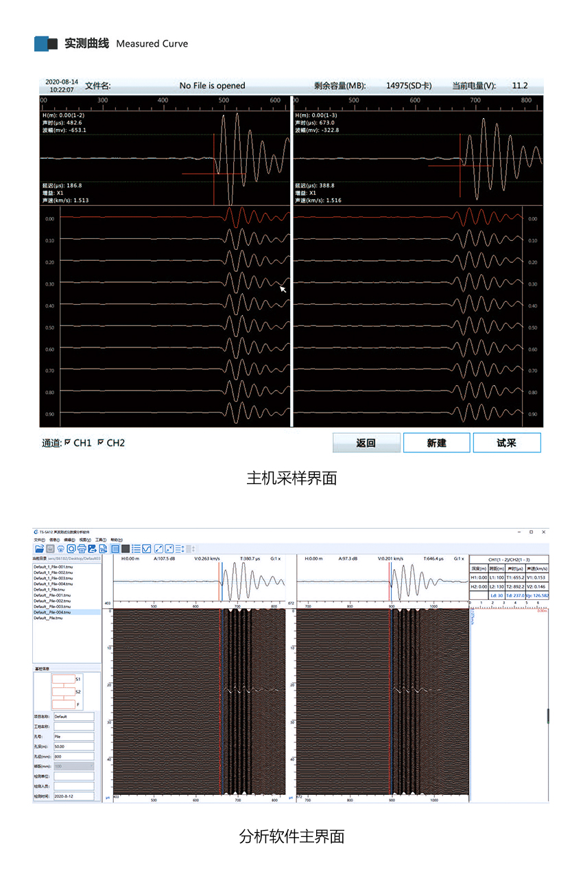Click the magnifier print preview icon

[71, 549]
